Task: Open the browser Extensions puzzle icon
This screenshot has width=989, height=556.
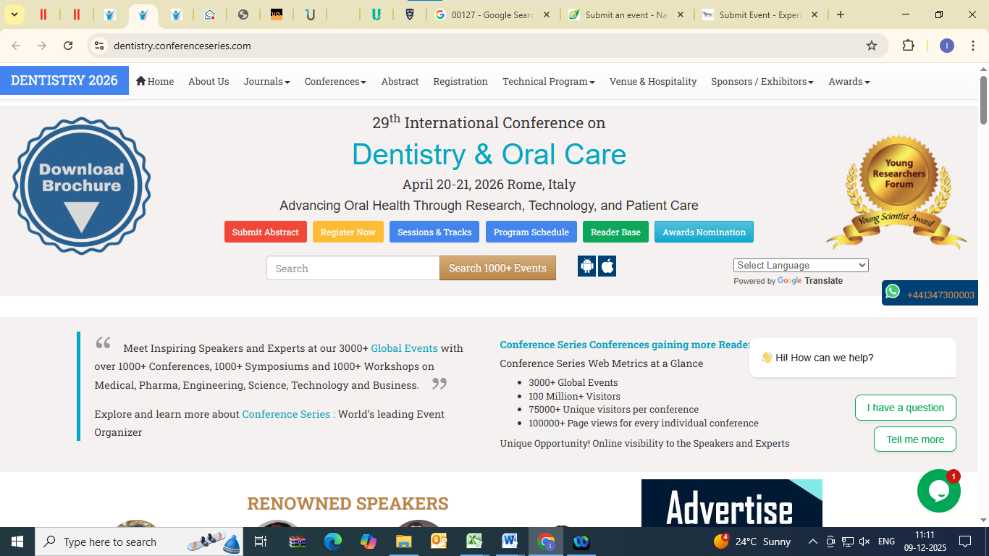Action: (x=908, y=46)
